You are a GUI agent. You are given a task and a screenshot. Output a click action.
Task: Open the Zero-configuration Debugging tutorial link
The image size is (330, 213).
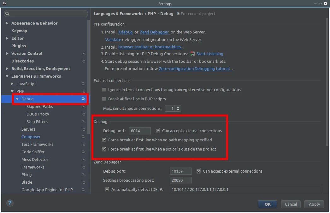pyautogui.click(x=195, y=69)
